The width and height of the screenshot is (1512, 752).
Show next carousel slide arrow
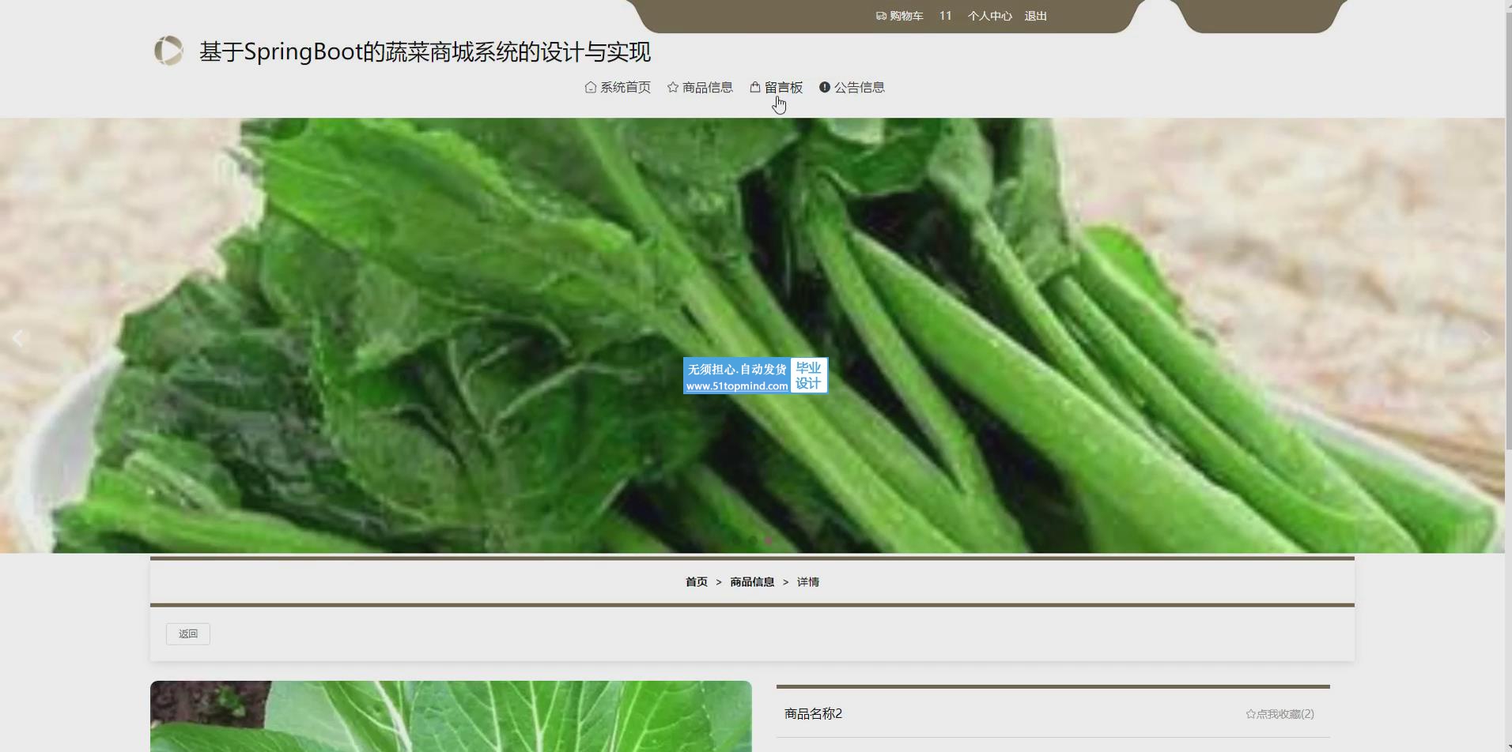tap(1487, 338)
